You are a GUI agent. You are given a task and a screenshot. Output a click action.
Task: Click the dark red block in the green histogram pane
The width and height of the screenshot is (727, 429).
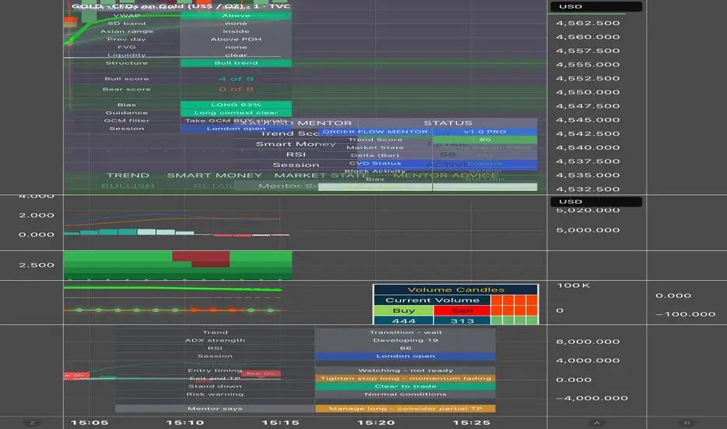201,259
